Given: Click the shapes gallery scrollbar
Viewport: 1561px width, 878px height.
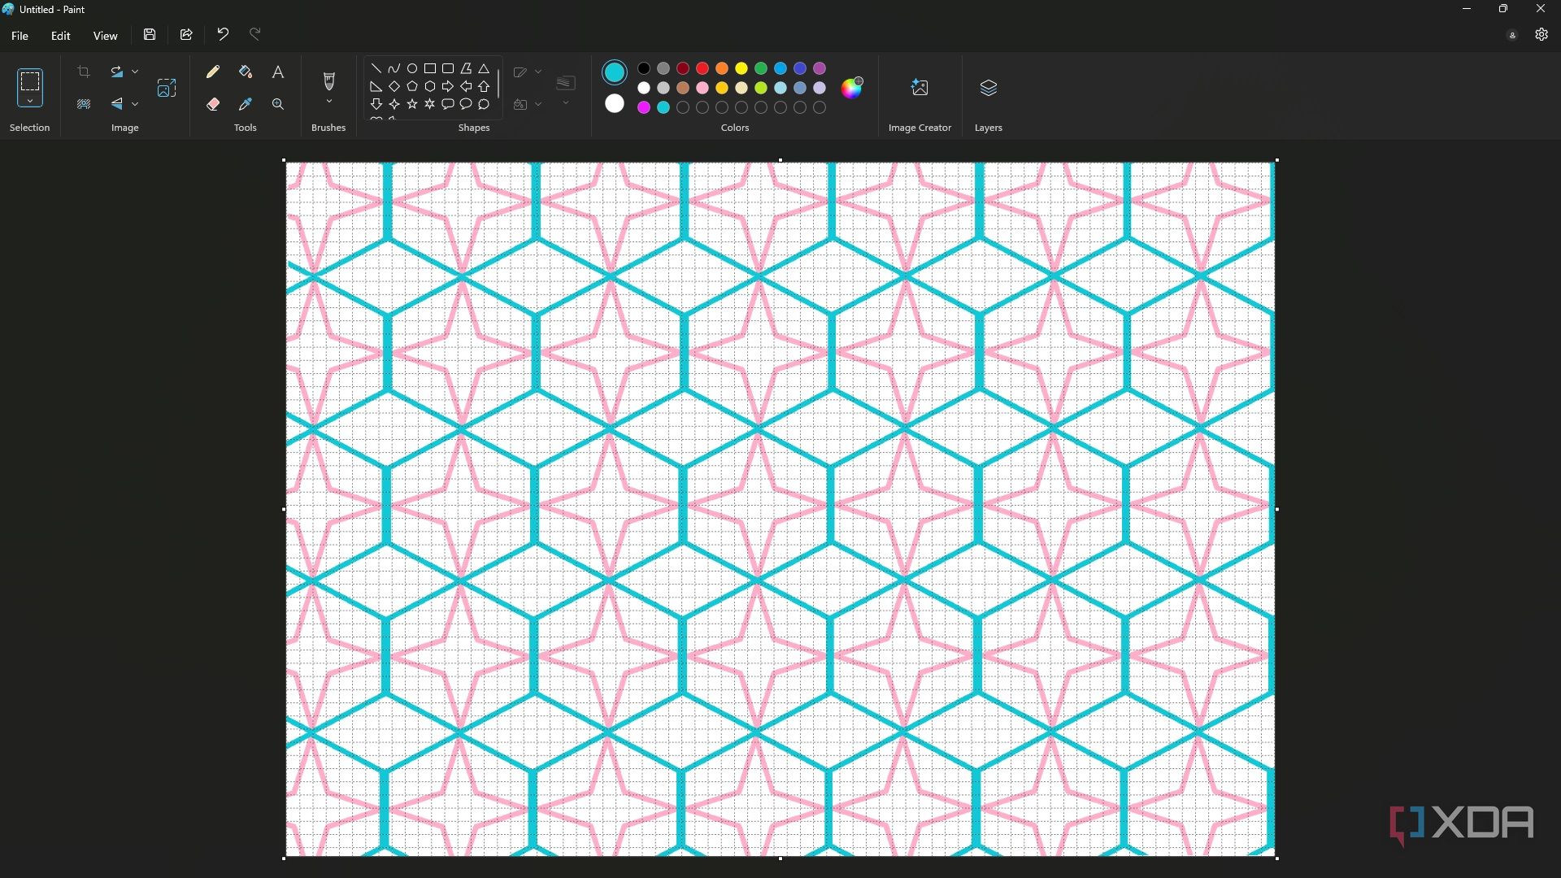Looking at the screenshot, I should click(498, 85).
